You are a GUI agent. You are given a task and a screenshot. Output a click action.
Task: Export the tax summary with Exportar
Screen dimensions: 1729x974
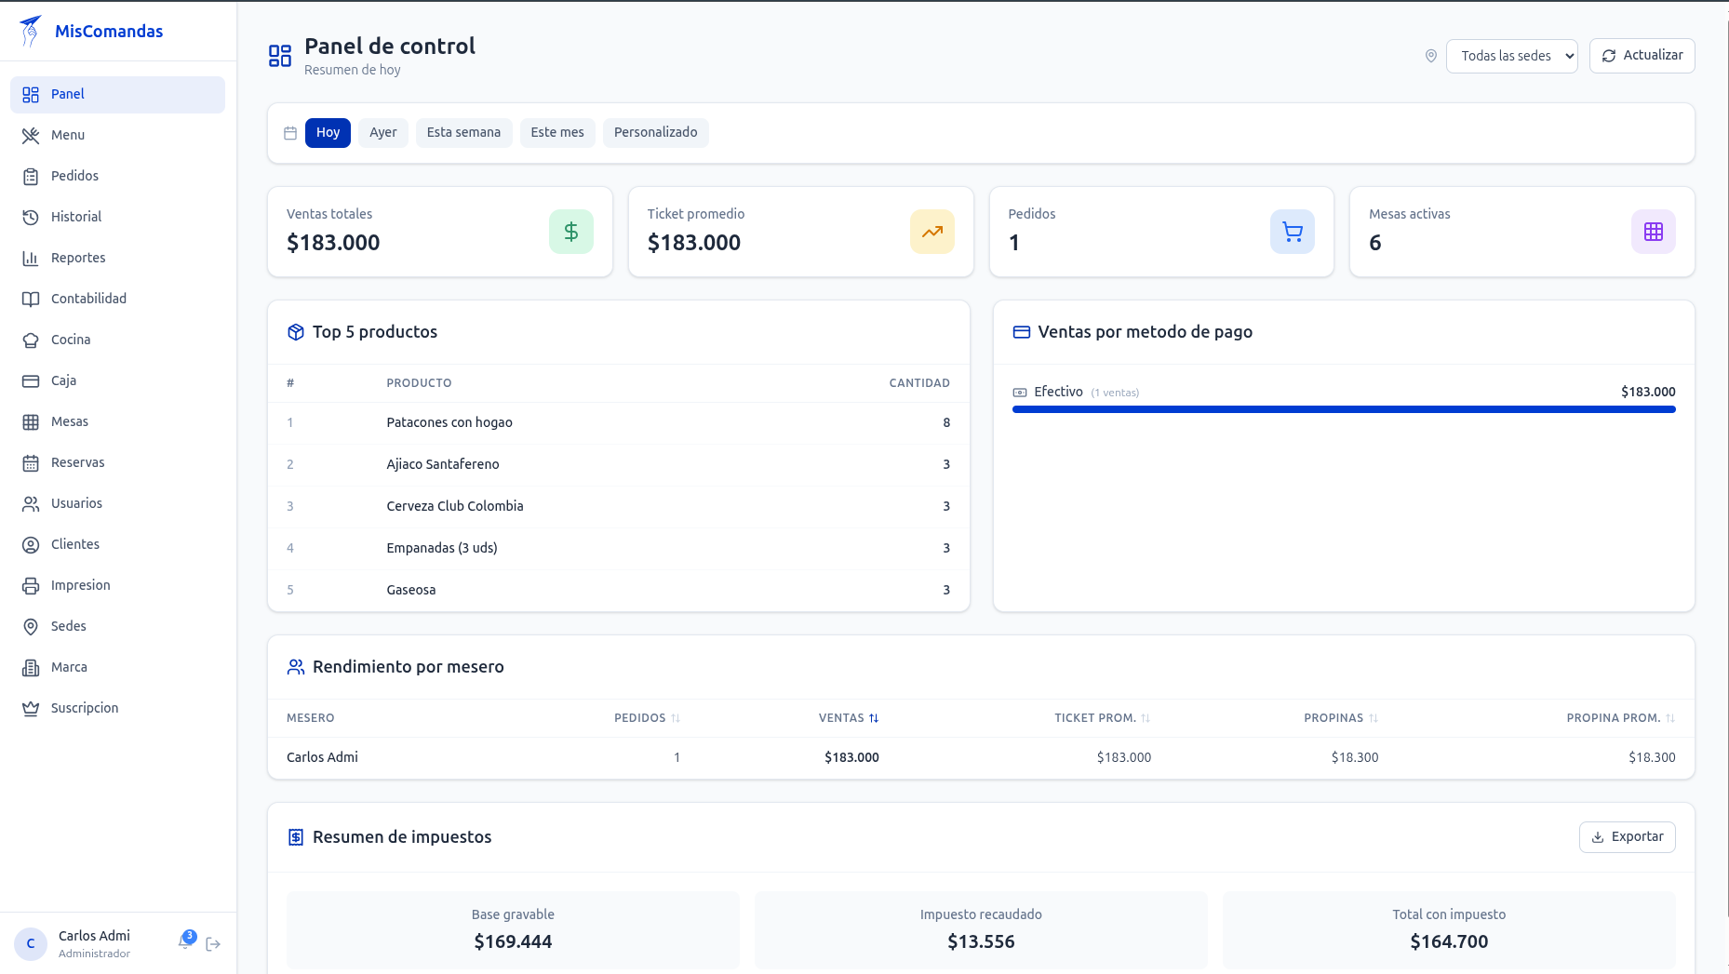pyautogui.click(x=1628, y=837)
